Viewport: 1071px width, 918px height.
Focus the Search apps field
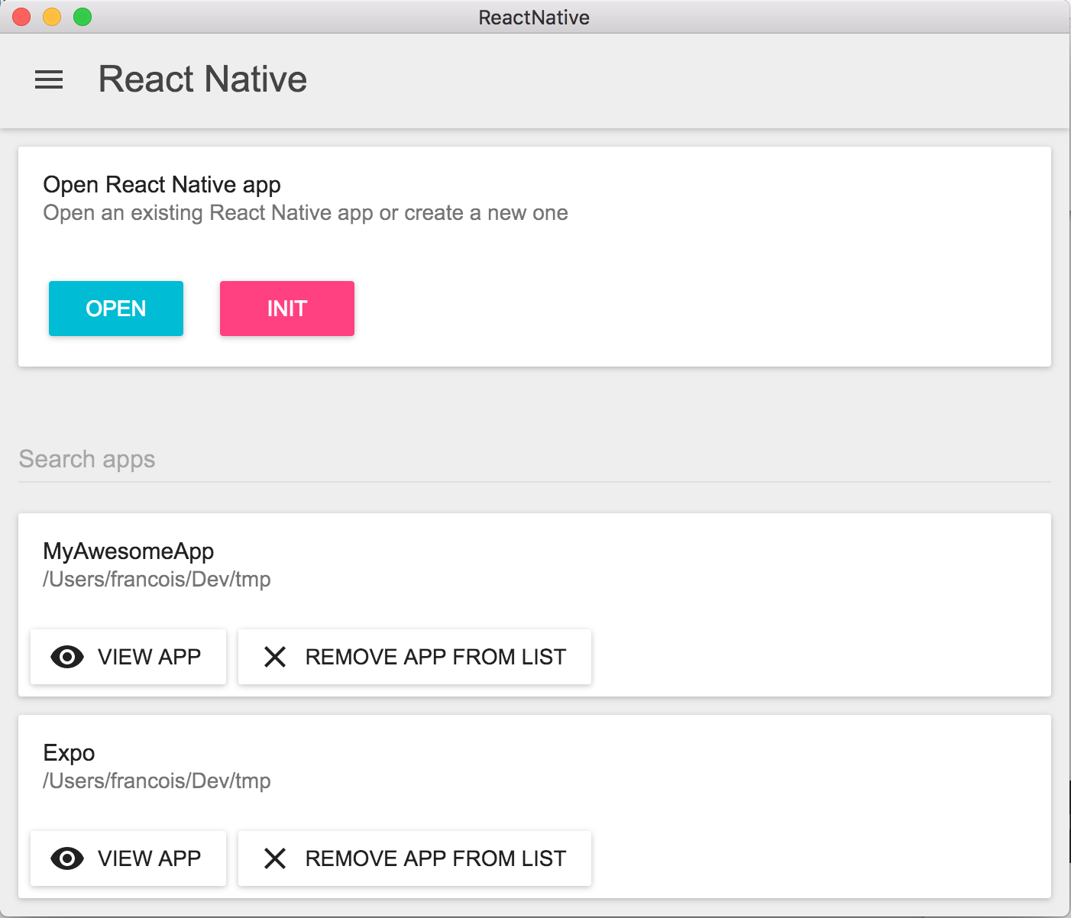tap(535, 459)
